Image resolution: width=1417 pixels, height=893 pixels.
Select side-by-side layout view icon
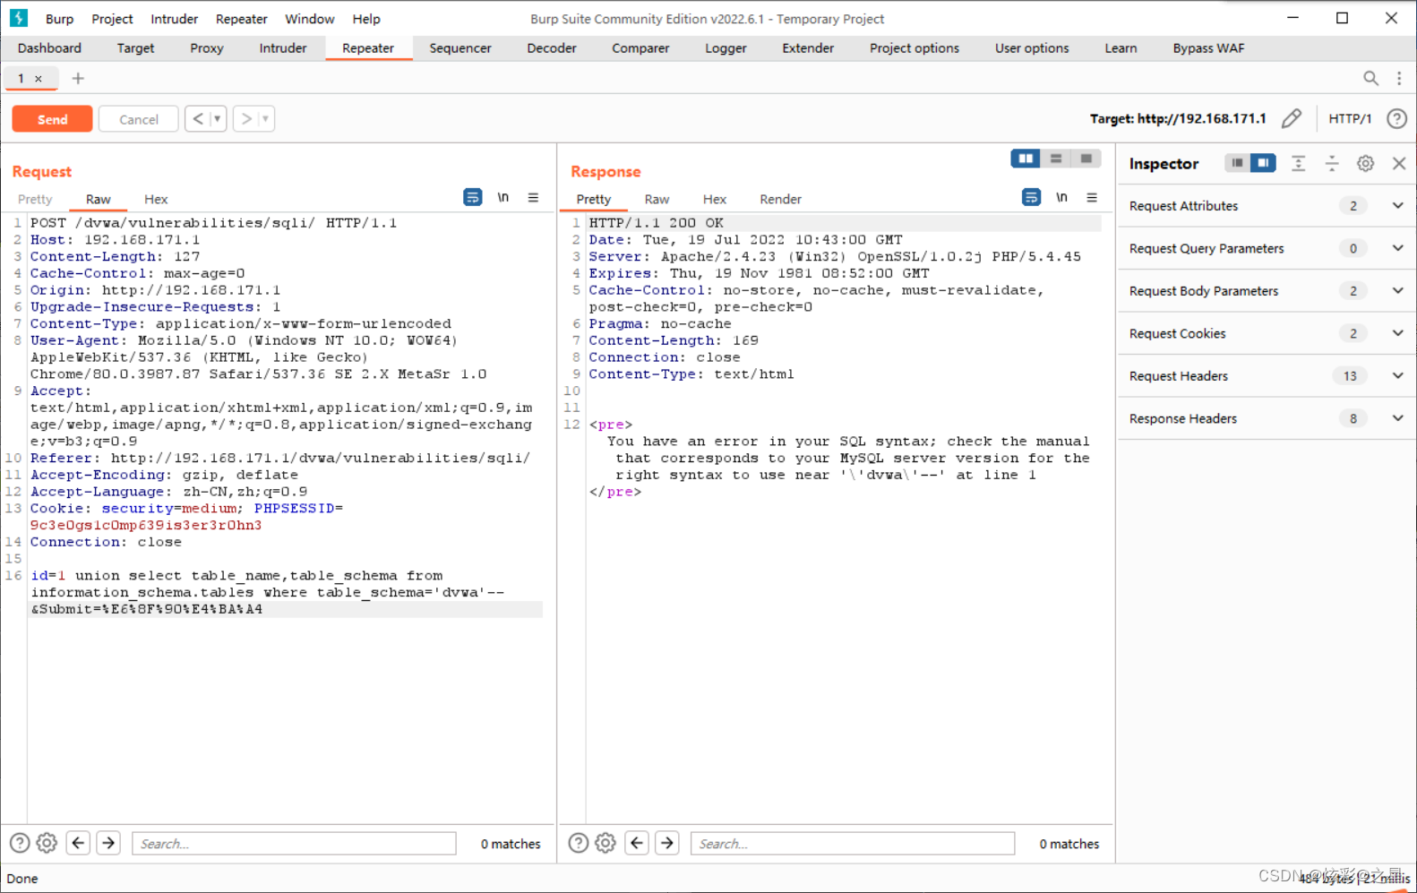[1026, 159]
